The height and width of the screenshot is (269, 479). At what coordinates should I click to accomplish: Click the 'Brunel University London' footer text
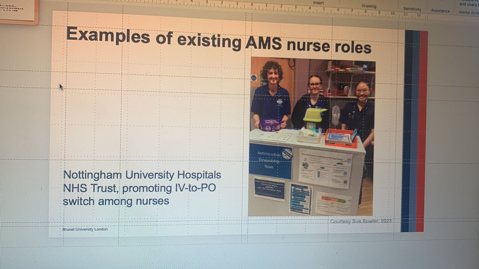tap(85, 229)
